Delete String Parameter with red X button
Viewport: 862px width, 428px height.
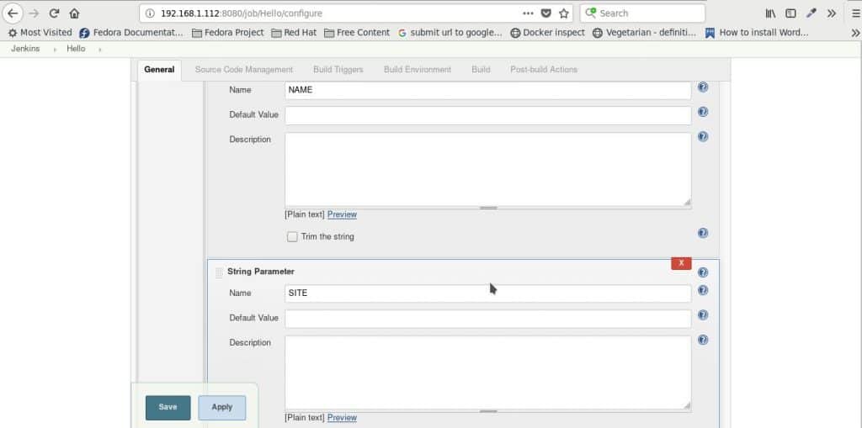click(x=681, y=263)
